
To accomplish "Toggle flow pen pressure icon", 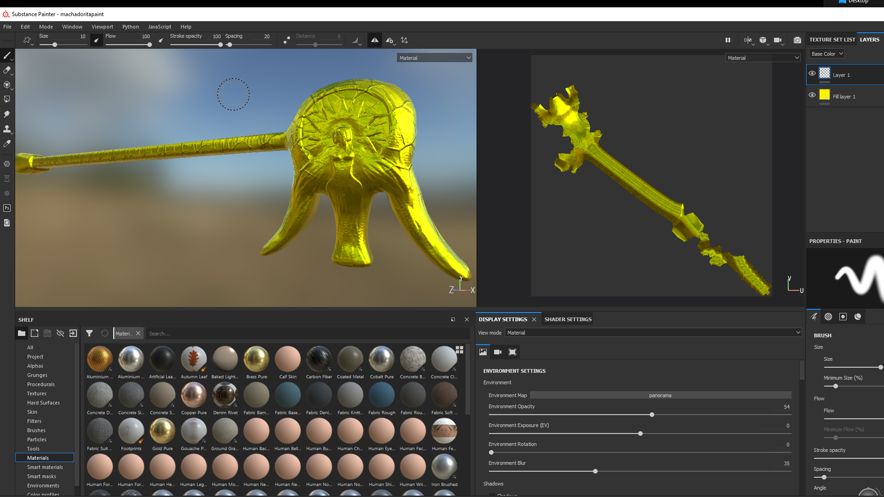I will 161,40.
